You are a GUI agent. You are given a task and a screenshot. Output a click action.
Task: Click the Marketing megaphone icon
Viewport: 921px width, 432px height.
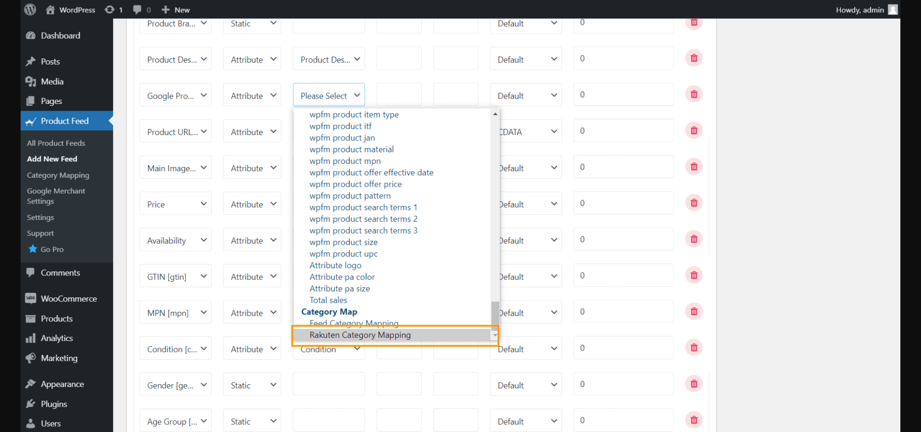tap(31, 358)
